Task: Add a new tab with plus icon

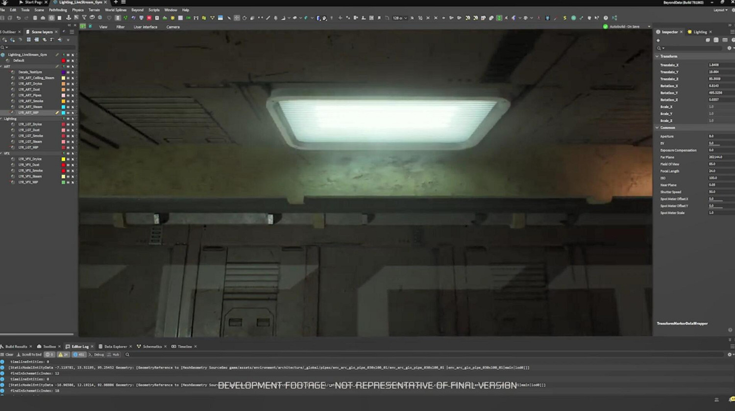Action: coord(116,2)
